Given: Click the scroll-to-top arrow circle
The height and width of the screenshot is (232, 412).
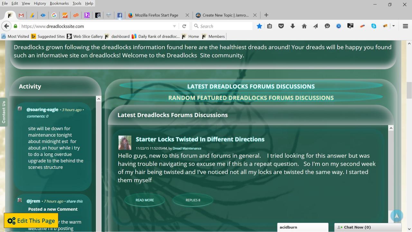Looking at the screenshot, I should [x=397, y=216].
